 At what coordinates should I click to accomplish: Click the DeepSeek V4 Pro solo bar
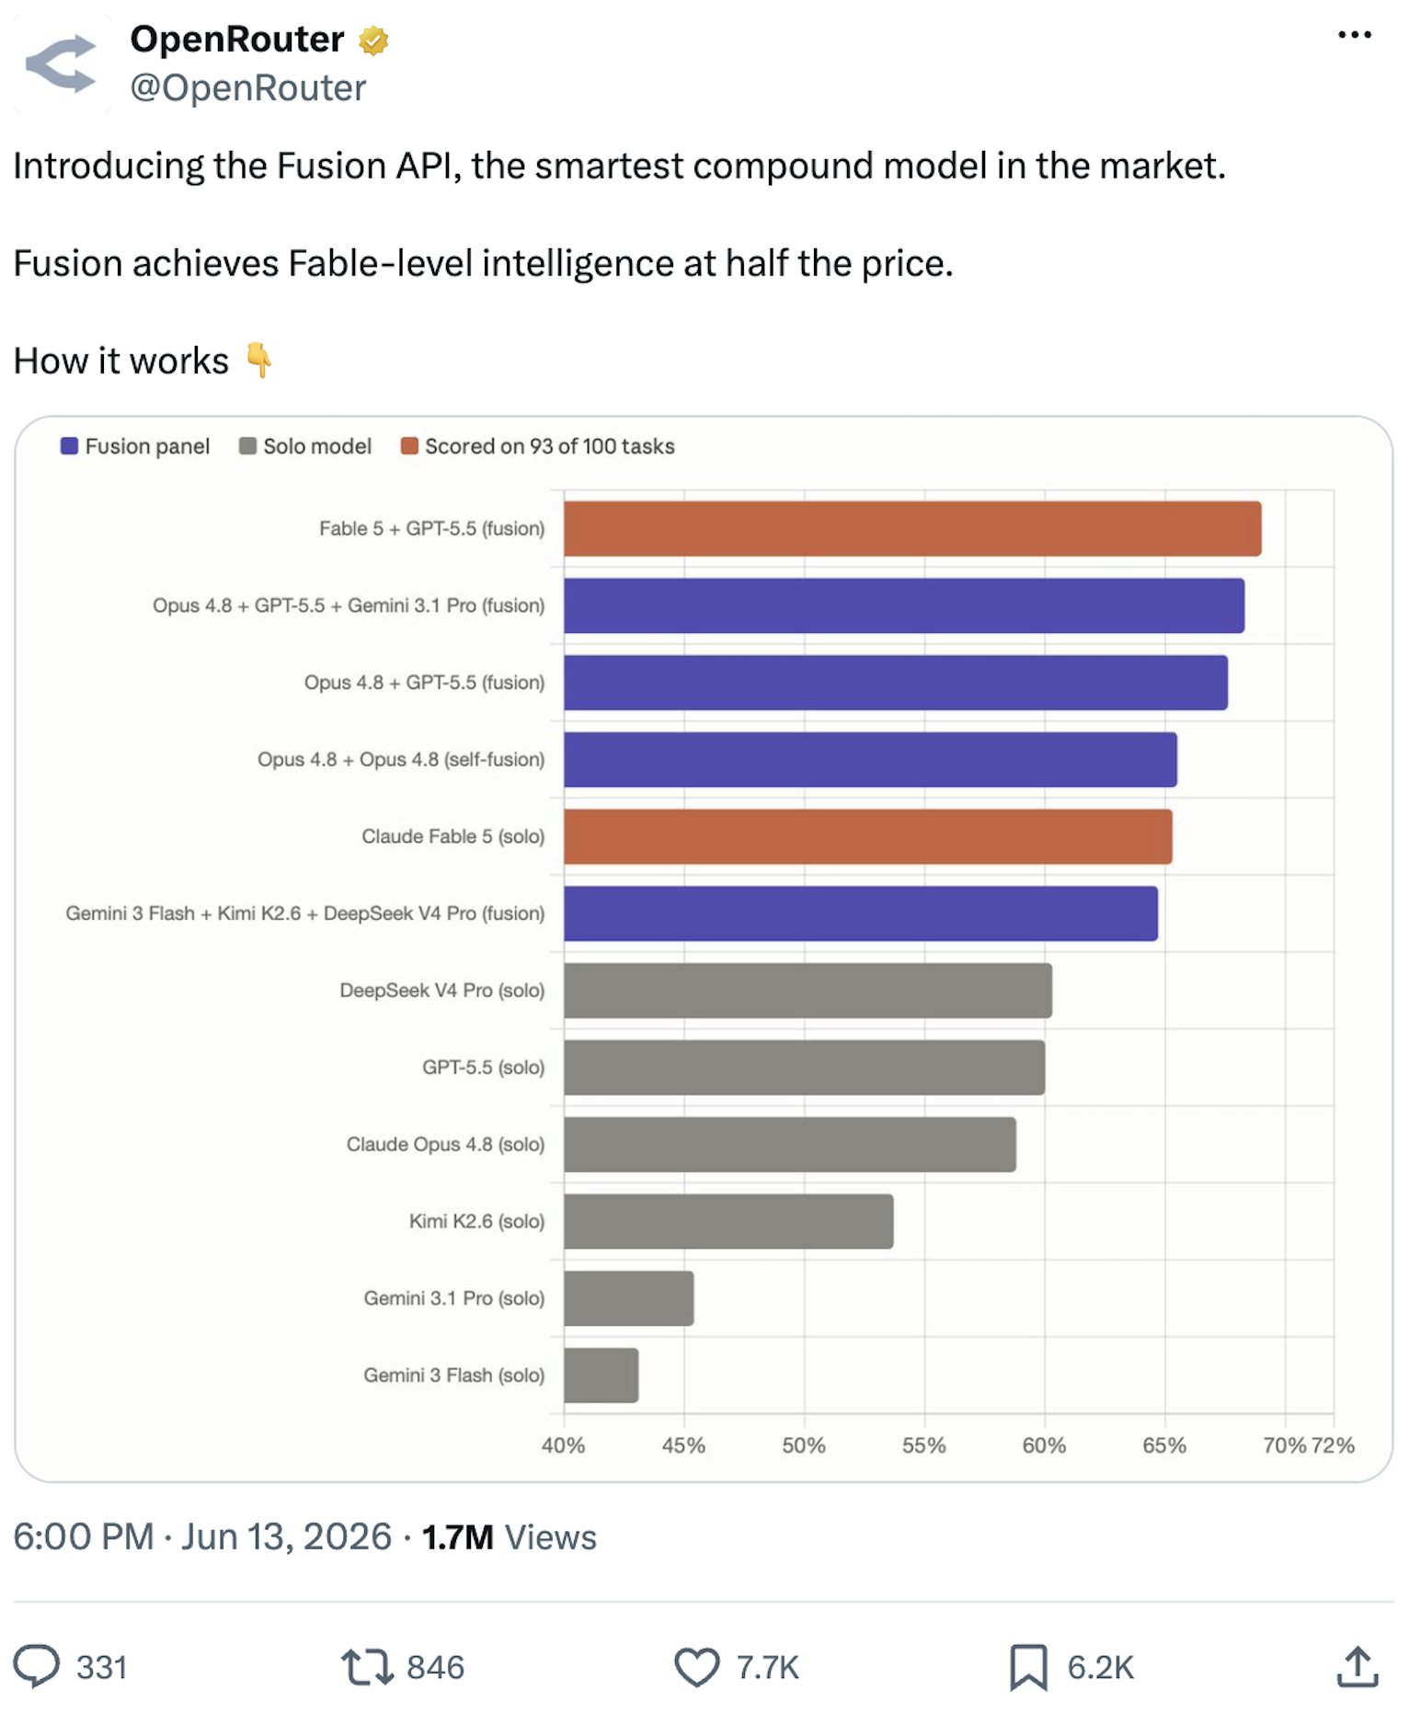tap(808, 991)
